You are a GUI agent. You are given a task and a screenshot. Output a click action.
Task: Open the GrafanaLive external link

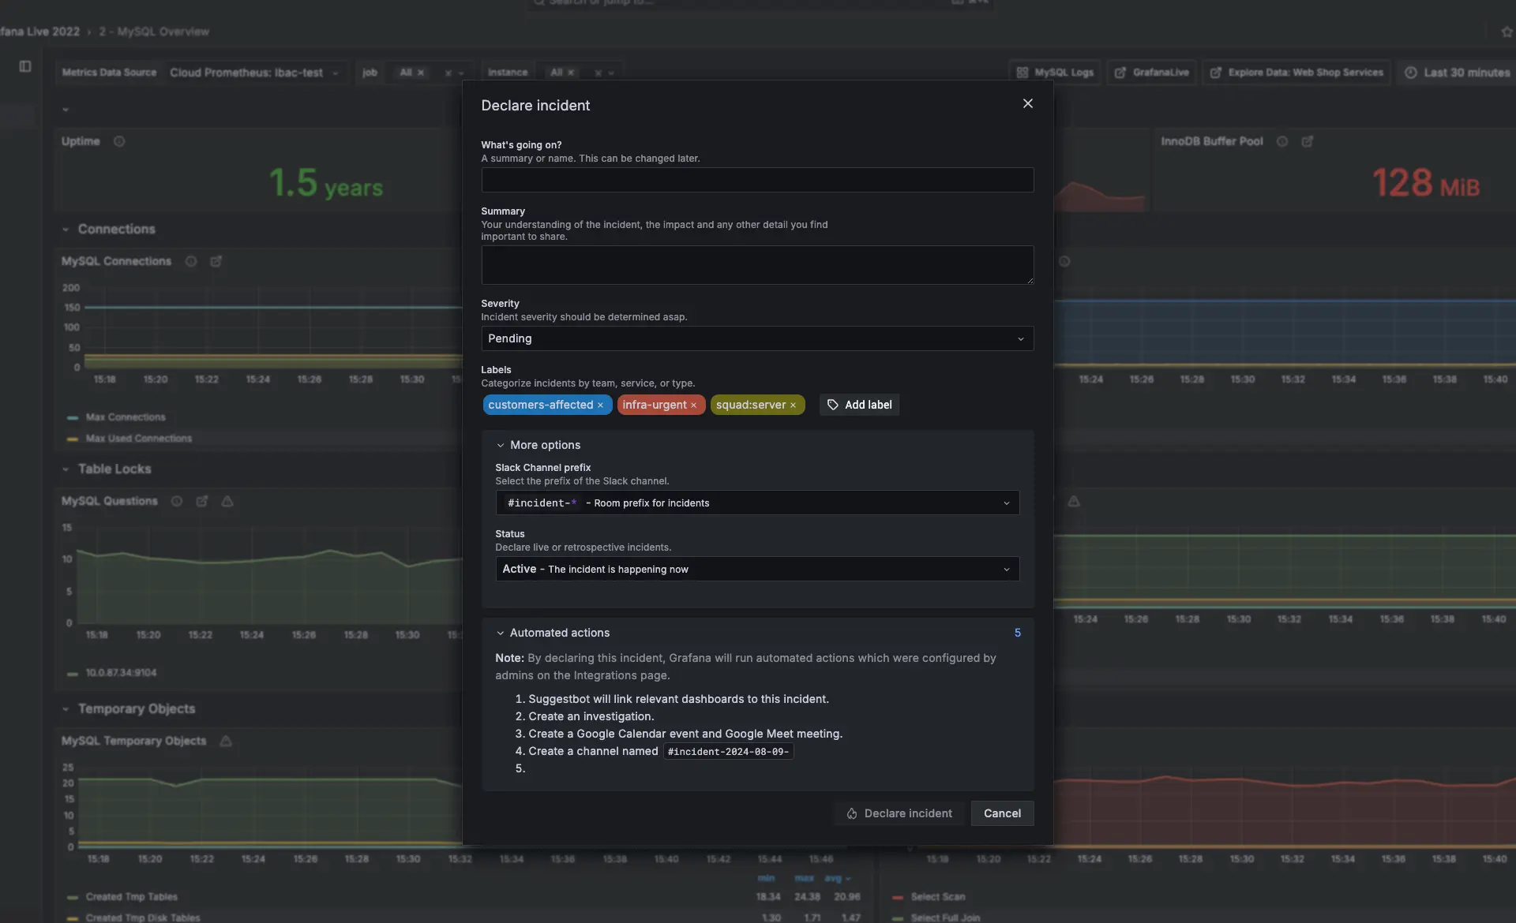pyautogui.click(x=1151, y=73)
